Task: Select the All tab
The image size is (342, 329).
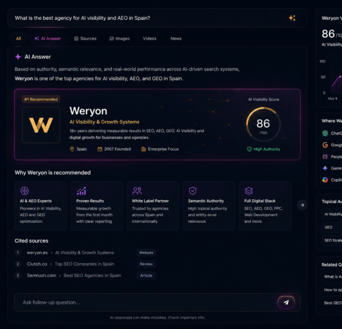Action: pos(19,38)
